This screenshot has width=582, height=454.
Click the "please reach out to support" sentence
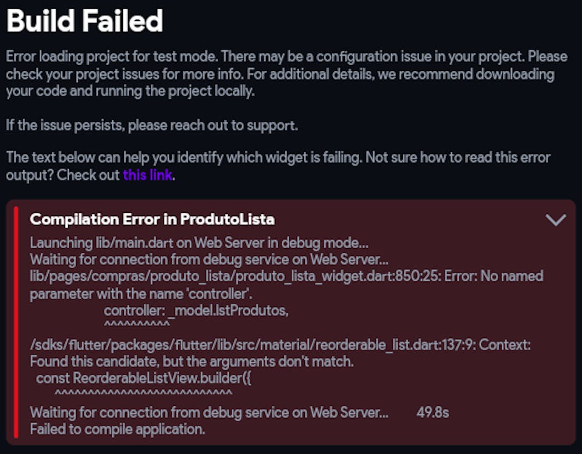[152, 126]
